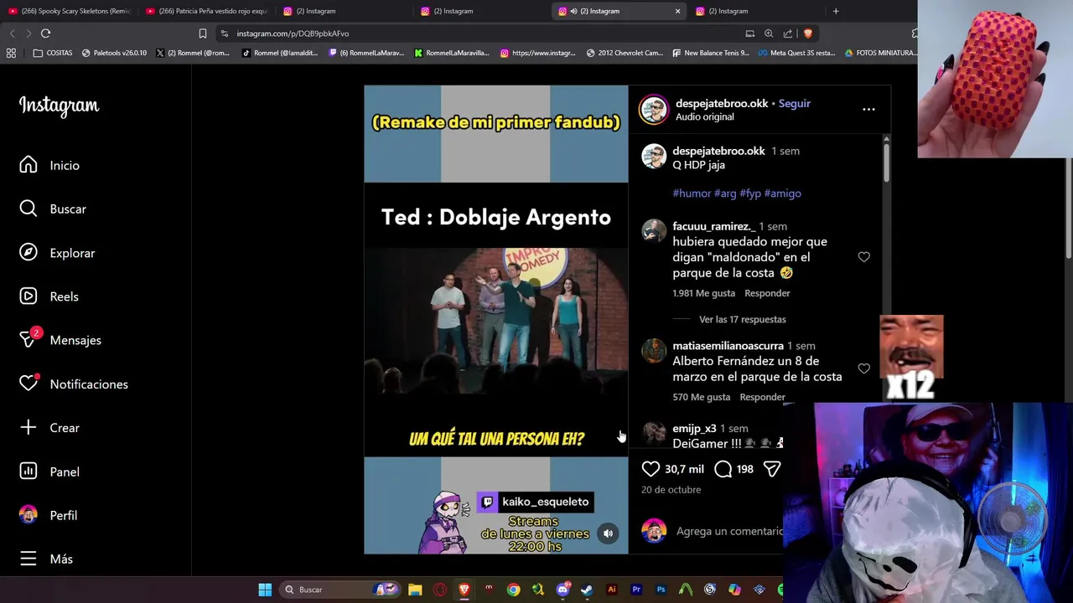Click the Crear plus icon
Image resolution: width=1073 pixels, height=603 pixels.
coord(29,427)
